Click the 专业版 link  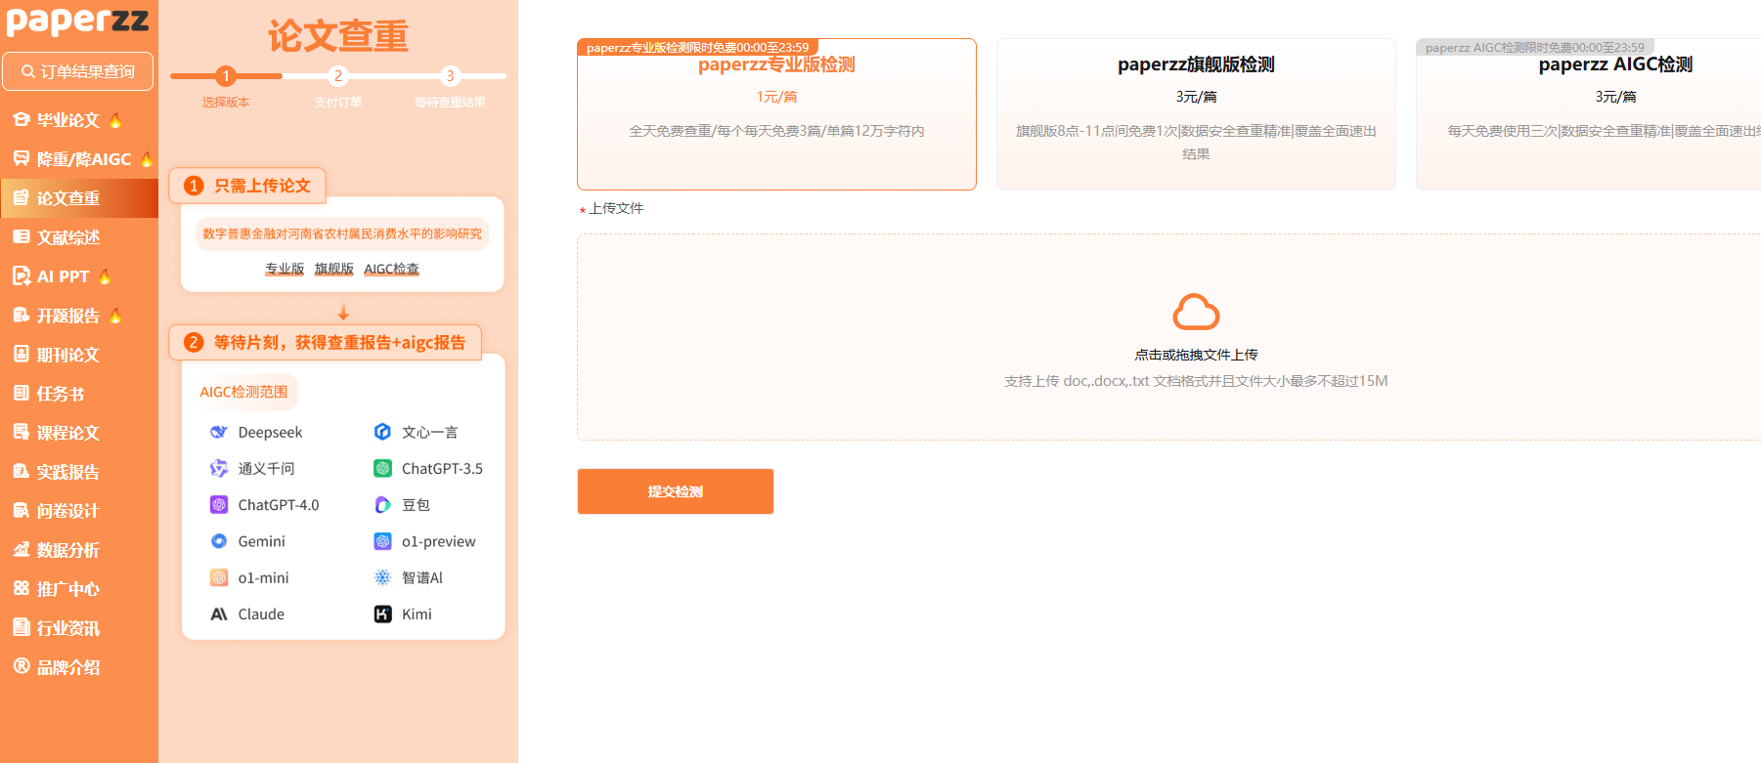point(285,269)
